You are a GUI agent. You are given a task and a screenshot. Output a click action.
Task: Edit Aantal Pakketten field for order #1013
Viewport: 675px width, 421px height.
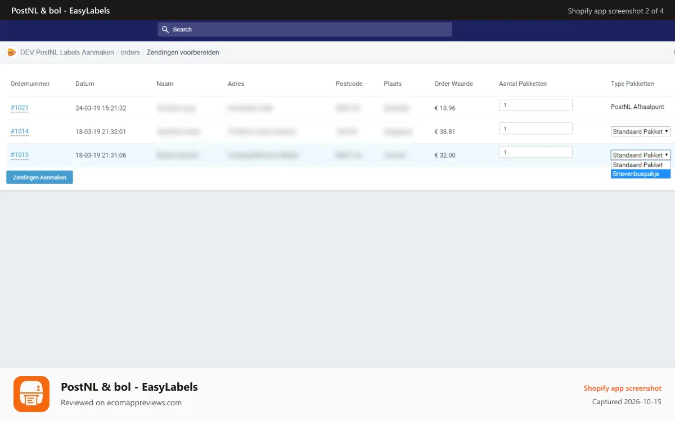pyautogui.click(x=535, y=152)
